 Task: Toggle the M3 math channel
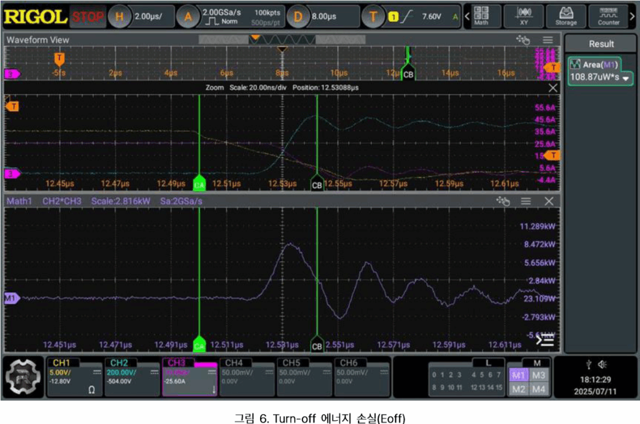click(x=538, y=375)
